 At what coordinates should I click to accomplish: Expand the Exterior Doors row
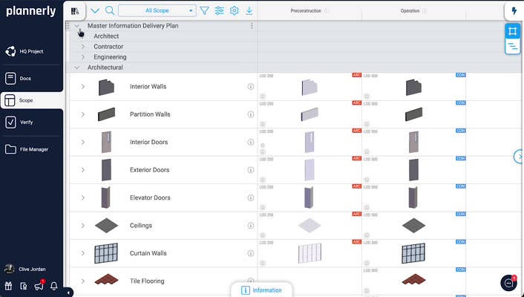tap(83, 170)
